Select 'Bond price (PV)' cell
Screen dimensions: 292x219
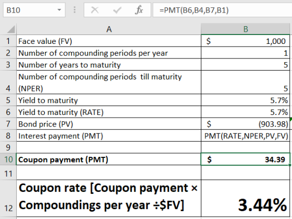[109, 124]
